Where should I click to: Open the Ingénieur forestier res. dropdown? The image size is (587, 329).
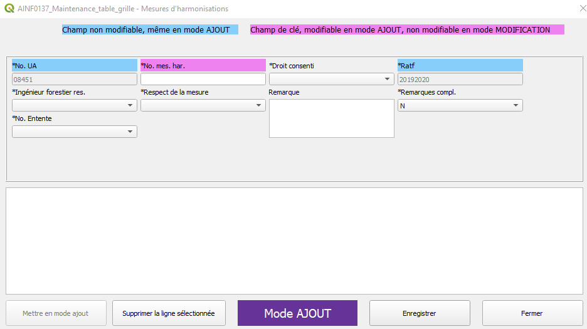coord(75,105)
